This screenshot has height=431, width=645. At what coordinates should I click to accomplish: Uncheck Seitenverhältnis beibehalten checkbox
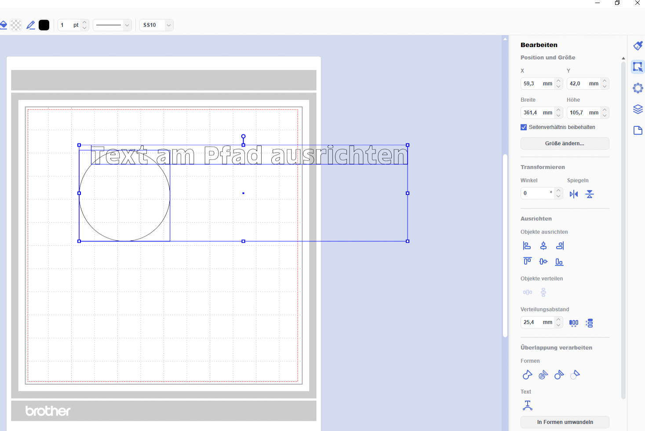[x=524, y=127]
